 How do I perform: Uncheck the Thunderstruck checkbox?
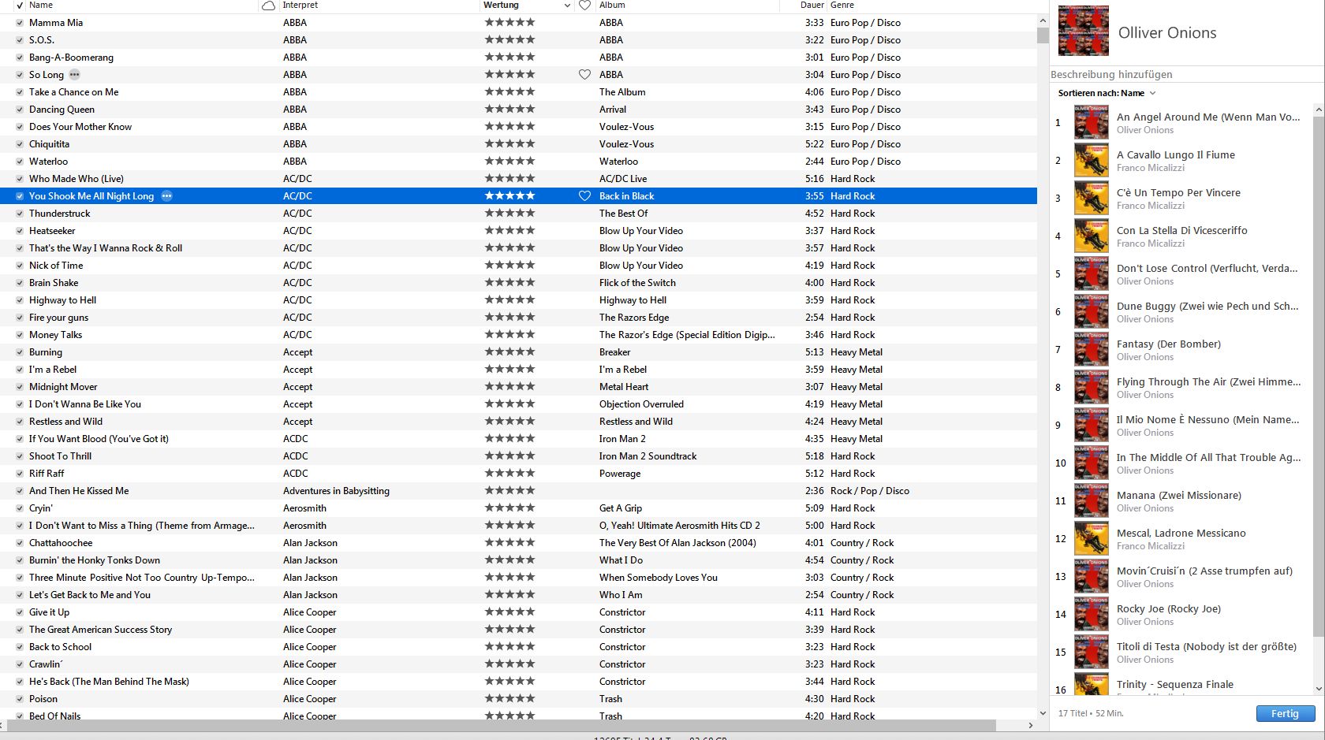[x=20, y=214]
